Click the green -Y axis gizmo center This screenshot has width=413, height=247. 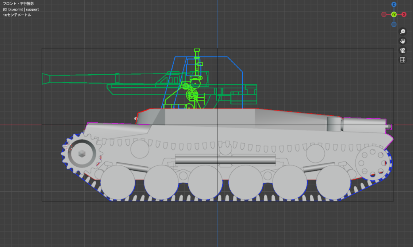coord(394,15)
